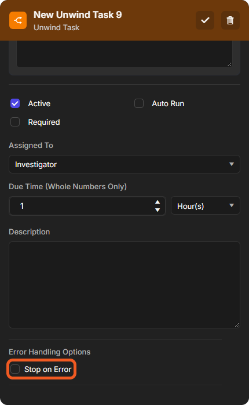Screen dimensions: 249x405
Task: Open the Assigned To dropdown
Action: [124, 164]
